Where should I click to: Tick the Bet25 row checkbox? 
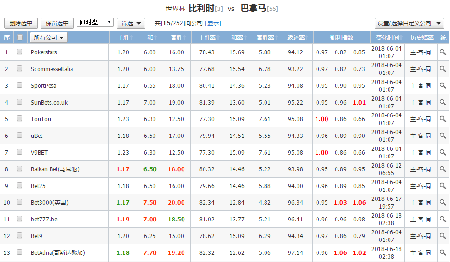[20, 185]
